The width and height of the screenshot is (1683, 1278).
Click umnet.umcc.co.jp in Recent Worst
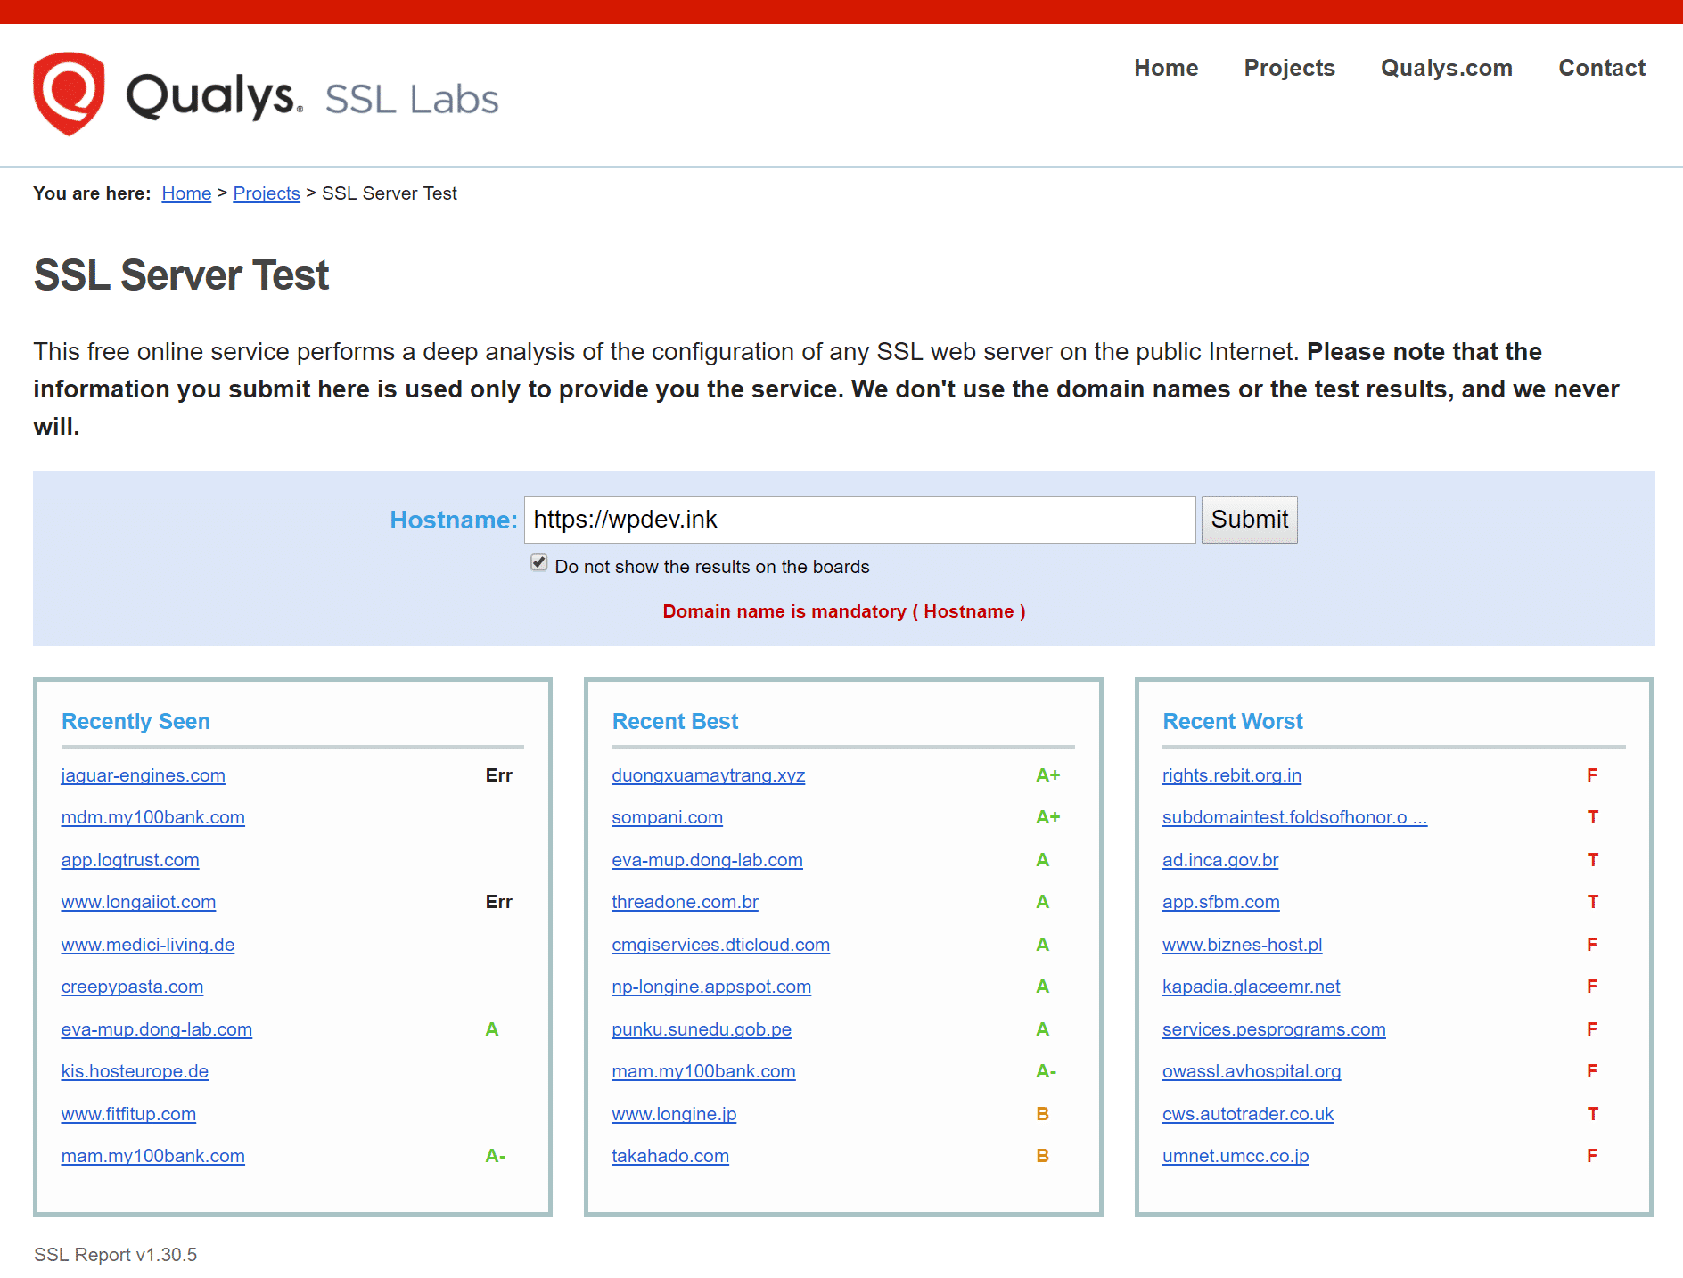(1235, 1156)
